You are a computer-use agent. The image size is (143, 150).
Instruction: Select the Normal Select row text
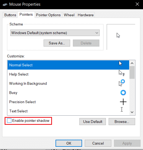pyautogui.click(x=21, y=65)
